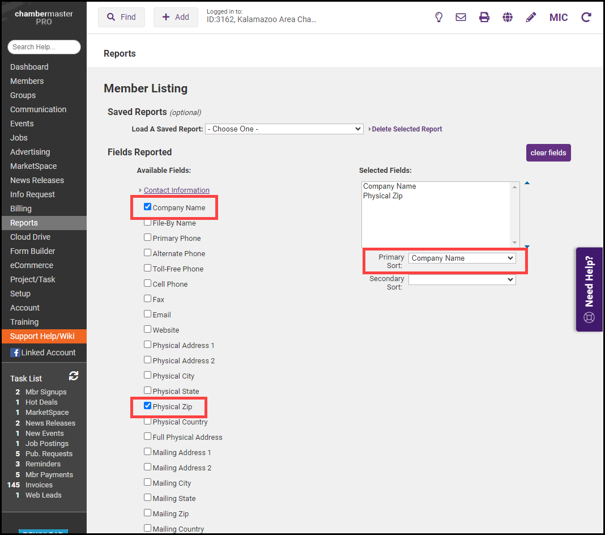
Task: Click the Search Help input box
Action: tap(44, 47)
